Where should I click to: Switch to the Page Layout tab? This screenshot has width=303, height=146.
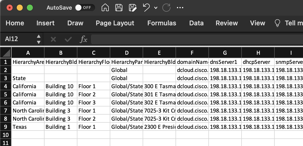pyautogui.click(x=115, y=23)
